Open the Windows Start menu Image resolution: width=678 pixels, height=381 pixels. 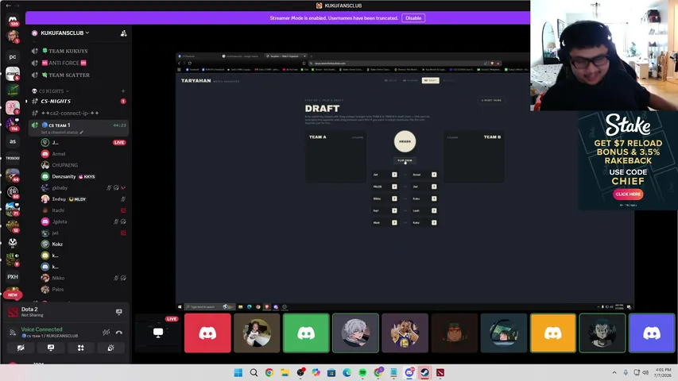click(x=238, y=372)
